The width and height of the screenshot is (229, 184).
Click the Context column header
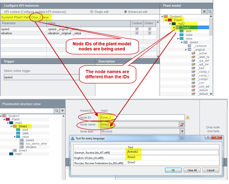(137, 23)
